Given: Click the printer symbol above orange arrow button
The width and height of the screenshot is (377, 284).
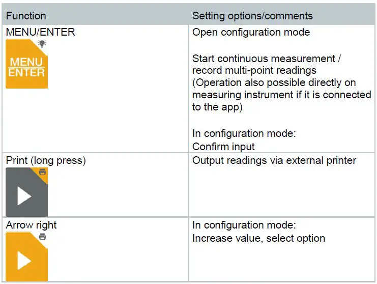Looking at the screenshot, I should pos(43,237).
